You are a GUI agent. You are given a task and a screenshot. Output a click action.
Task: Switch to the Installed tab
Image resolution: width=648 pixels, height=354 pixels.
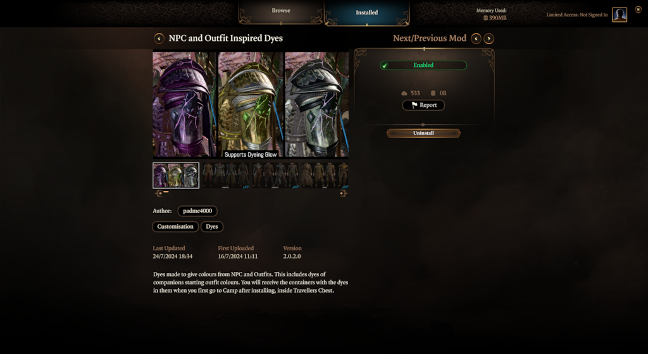[x=367, y=13]
